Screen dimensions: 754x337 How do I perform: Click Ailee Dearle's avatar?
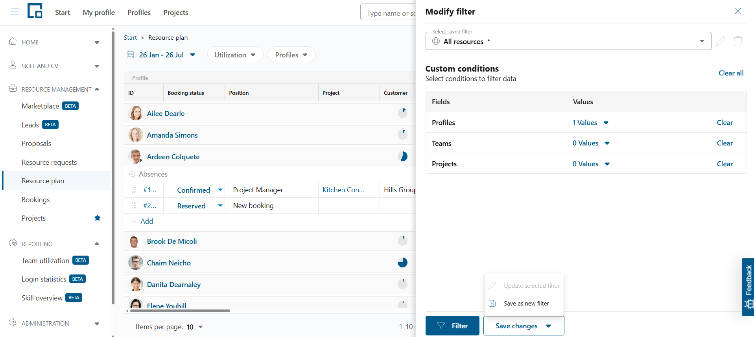click(136, 113)
